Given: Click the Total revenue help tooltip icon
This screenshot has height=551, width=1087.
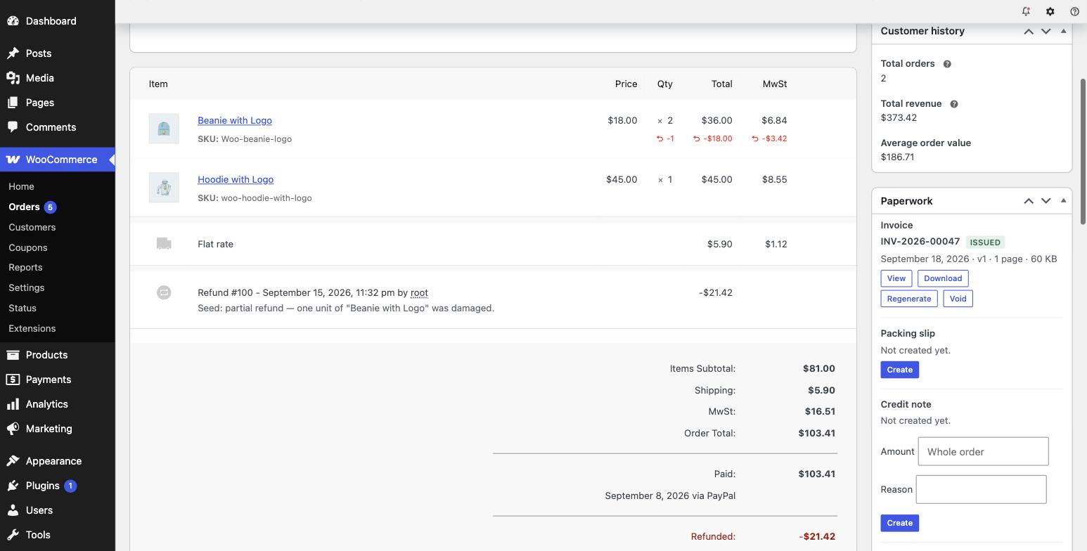Looking at the screenshot, I should click(x=954, y=104).
